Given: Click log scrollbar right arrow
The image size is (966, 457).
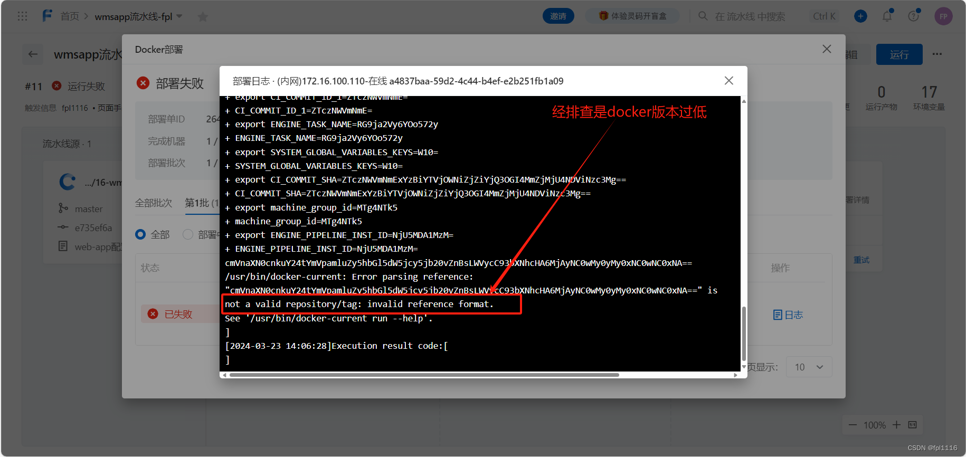Looking at the screenshot, I should pos(736,375).
